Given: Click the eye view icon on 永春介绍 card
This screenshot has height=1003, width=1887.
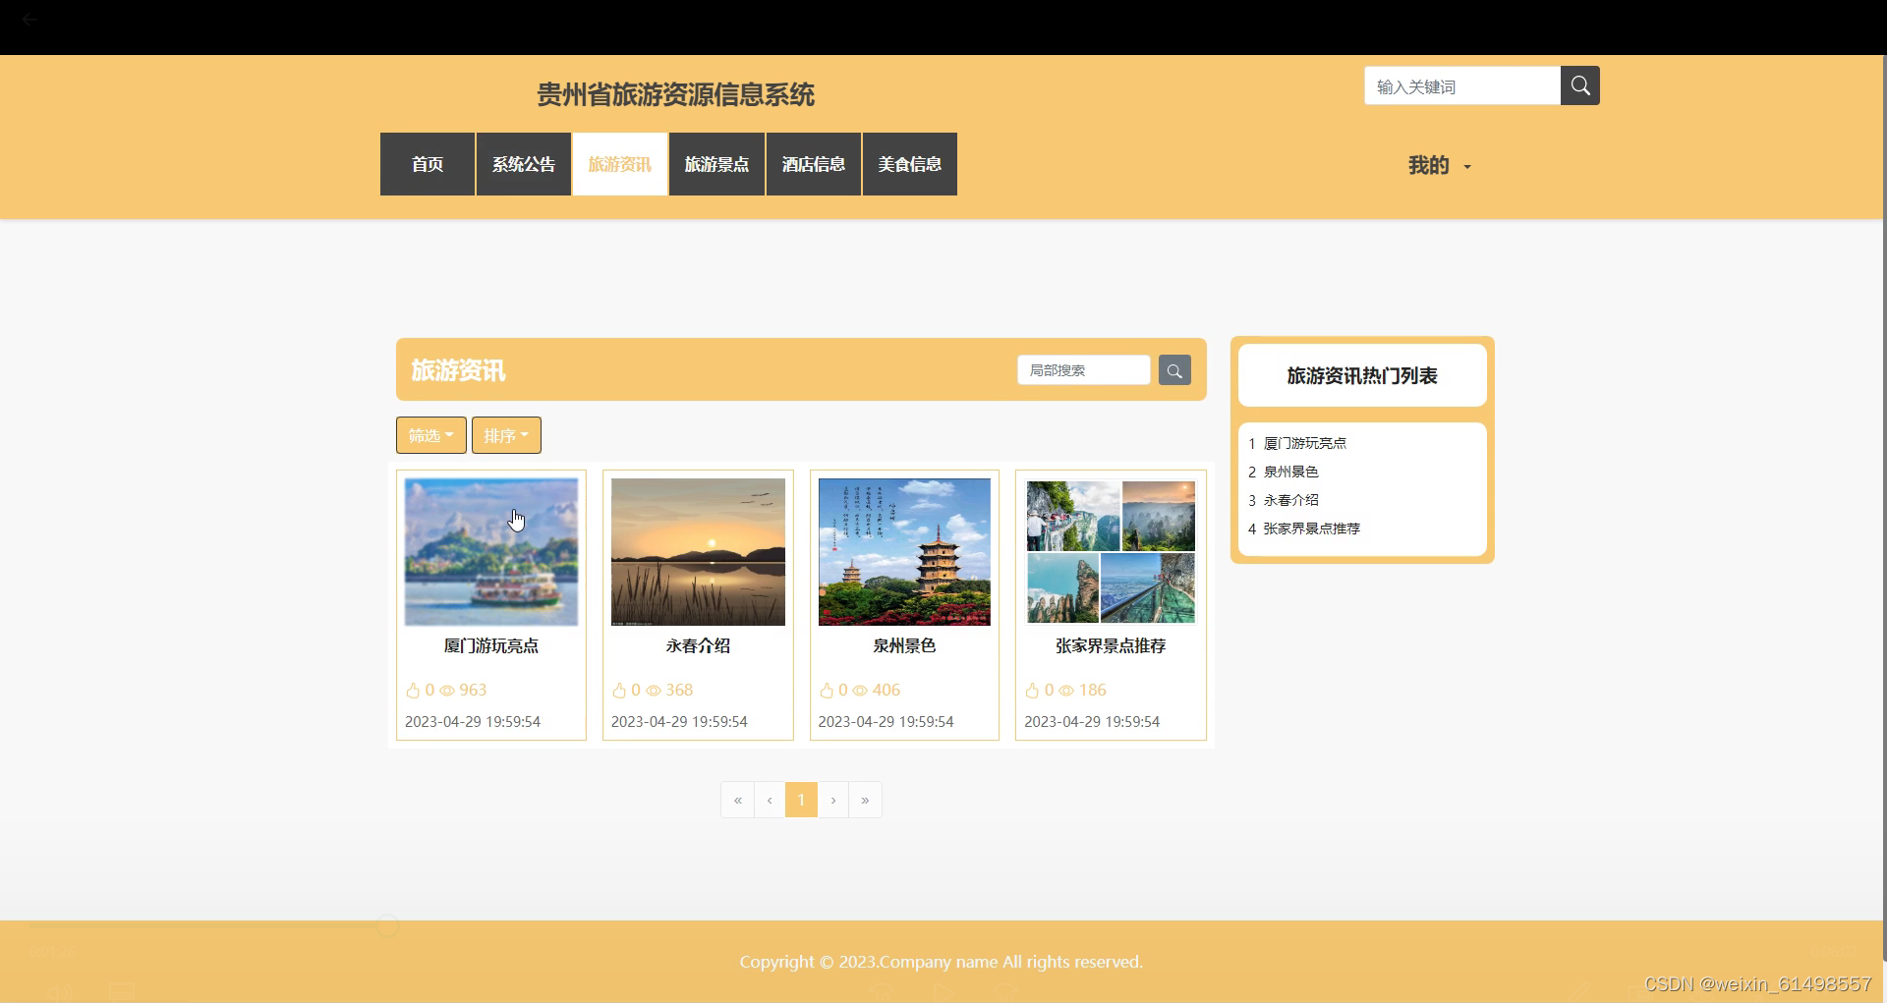Looking at the screenshot, I should click(x=655, y=691).
